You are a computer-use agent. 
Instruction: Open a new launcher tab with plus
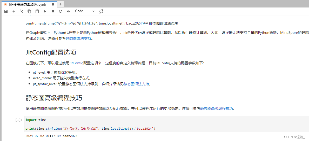[61, 4]
